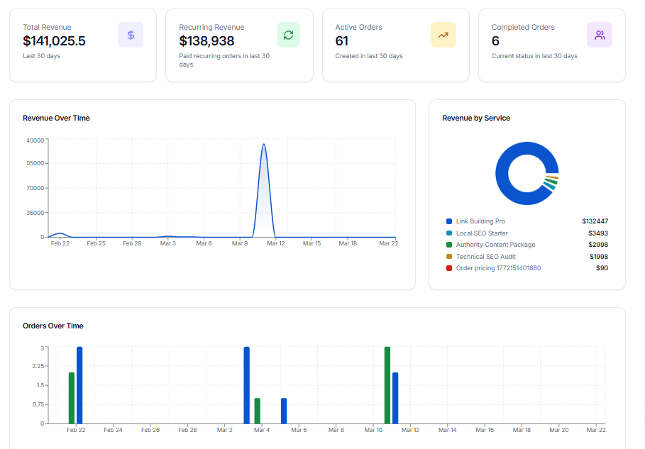Click the Mar 10 label on Orders Over Time axis
The image size is (645, 449).
pyautogui.click(x=373, y=430)
